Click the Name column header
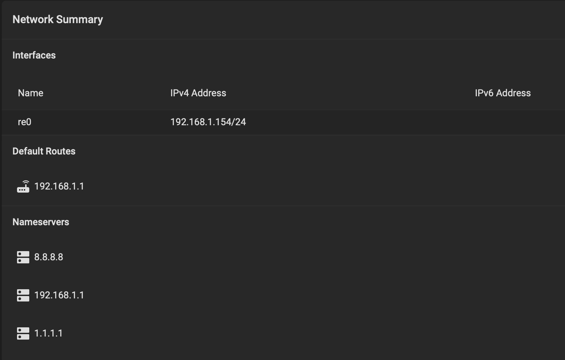565x360 pixels. point(31,93)
